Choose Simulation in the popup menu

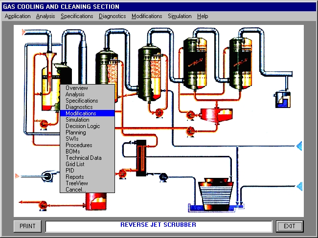pos(88,120)
